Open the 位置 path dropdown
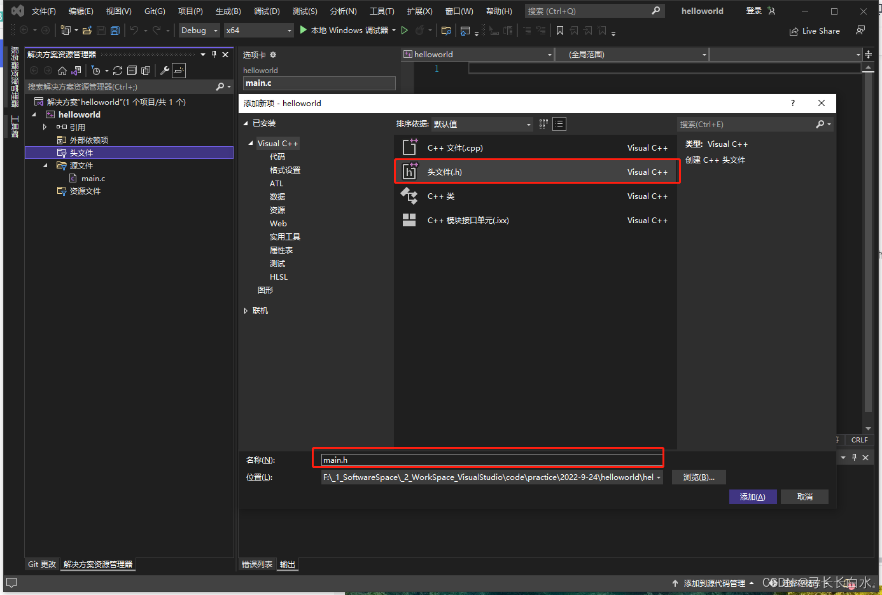The width and height of the screenshot is (882, 595). click(658, 477)
